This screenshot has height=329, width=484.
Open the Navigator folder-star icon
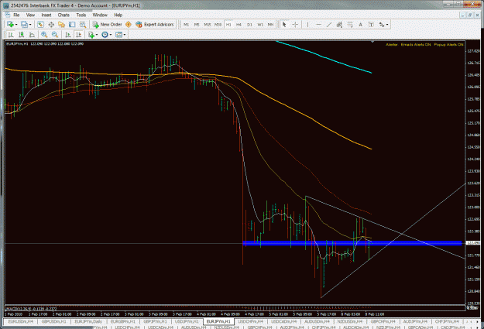point(61,24)
